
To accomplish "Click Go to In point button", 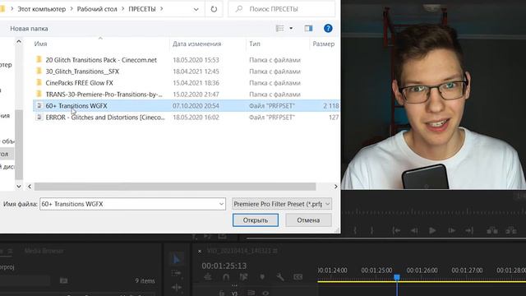I will pos(396,230).
